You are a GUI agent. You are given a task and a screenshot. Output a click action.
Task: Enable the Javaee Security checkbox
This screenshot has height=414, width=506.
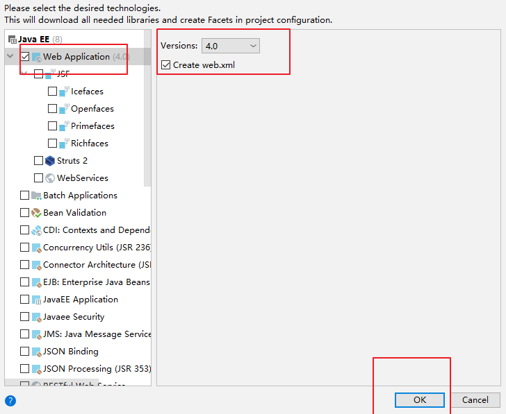coord(24,317)
